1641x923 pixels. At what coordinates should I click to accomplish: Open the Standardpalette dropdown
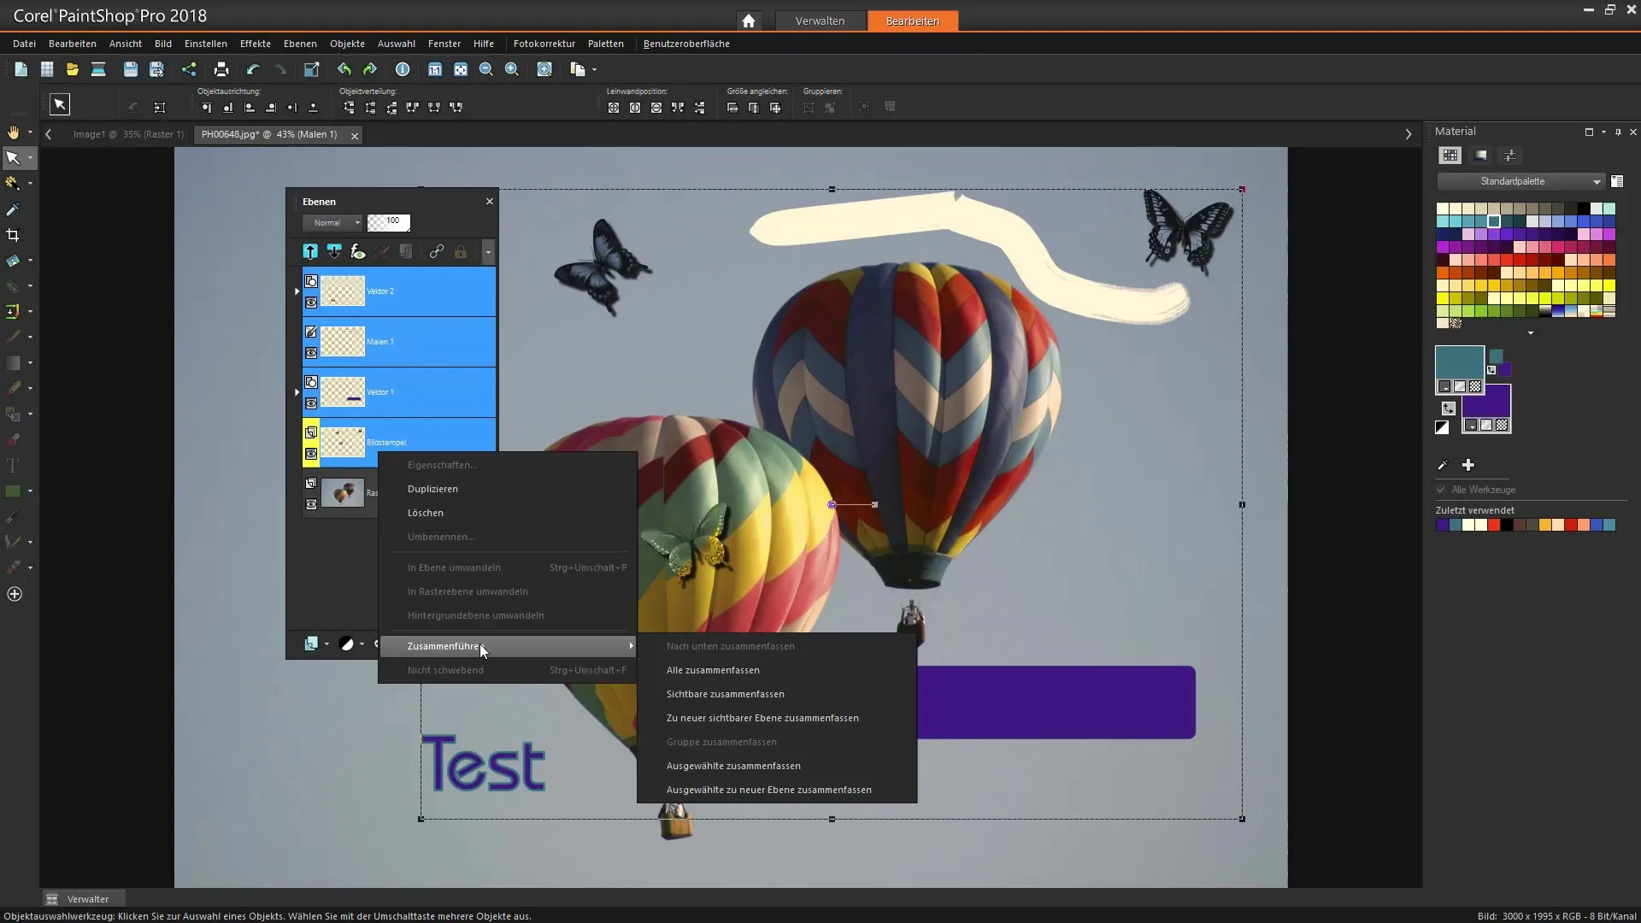[1520, 181]
